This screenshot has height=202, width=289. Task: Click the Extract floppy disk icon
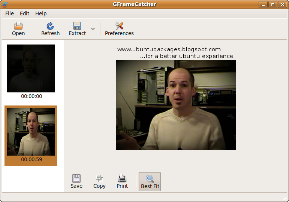pos(77,26)
